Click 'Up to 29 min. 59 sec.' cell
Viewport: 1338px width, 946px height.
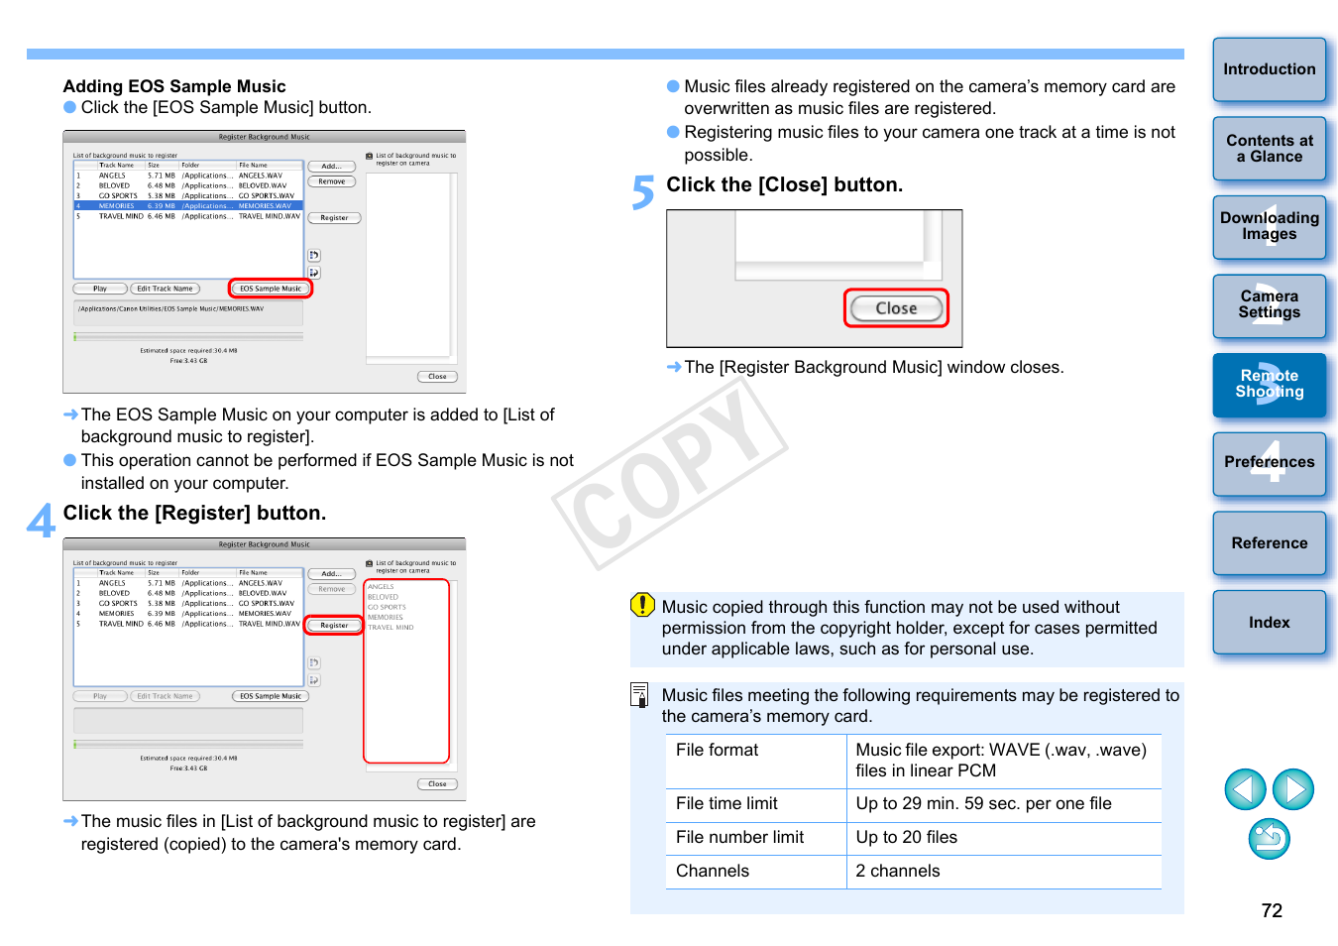[x=1004, y=804]
